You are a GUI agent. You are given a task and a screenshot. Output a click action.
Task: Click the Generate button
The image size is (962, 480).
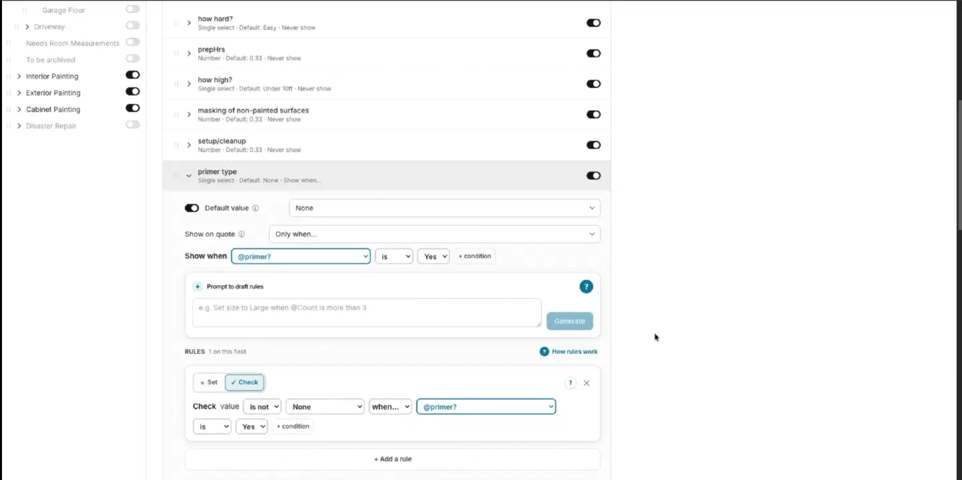[569, 321]
